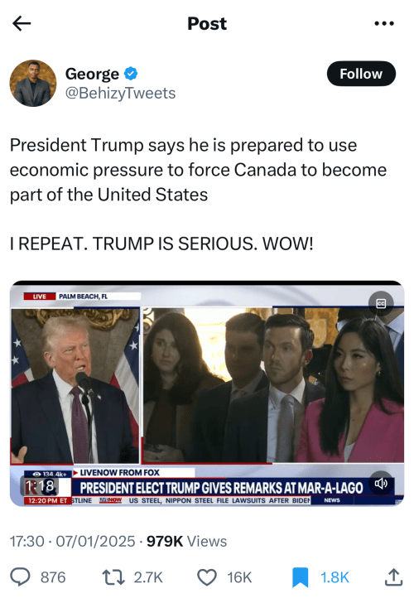Image resolution: width=414 pixels, height=608 pixels.
Task: Click the blue verified badge
Action: 131,73
